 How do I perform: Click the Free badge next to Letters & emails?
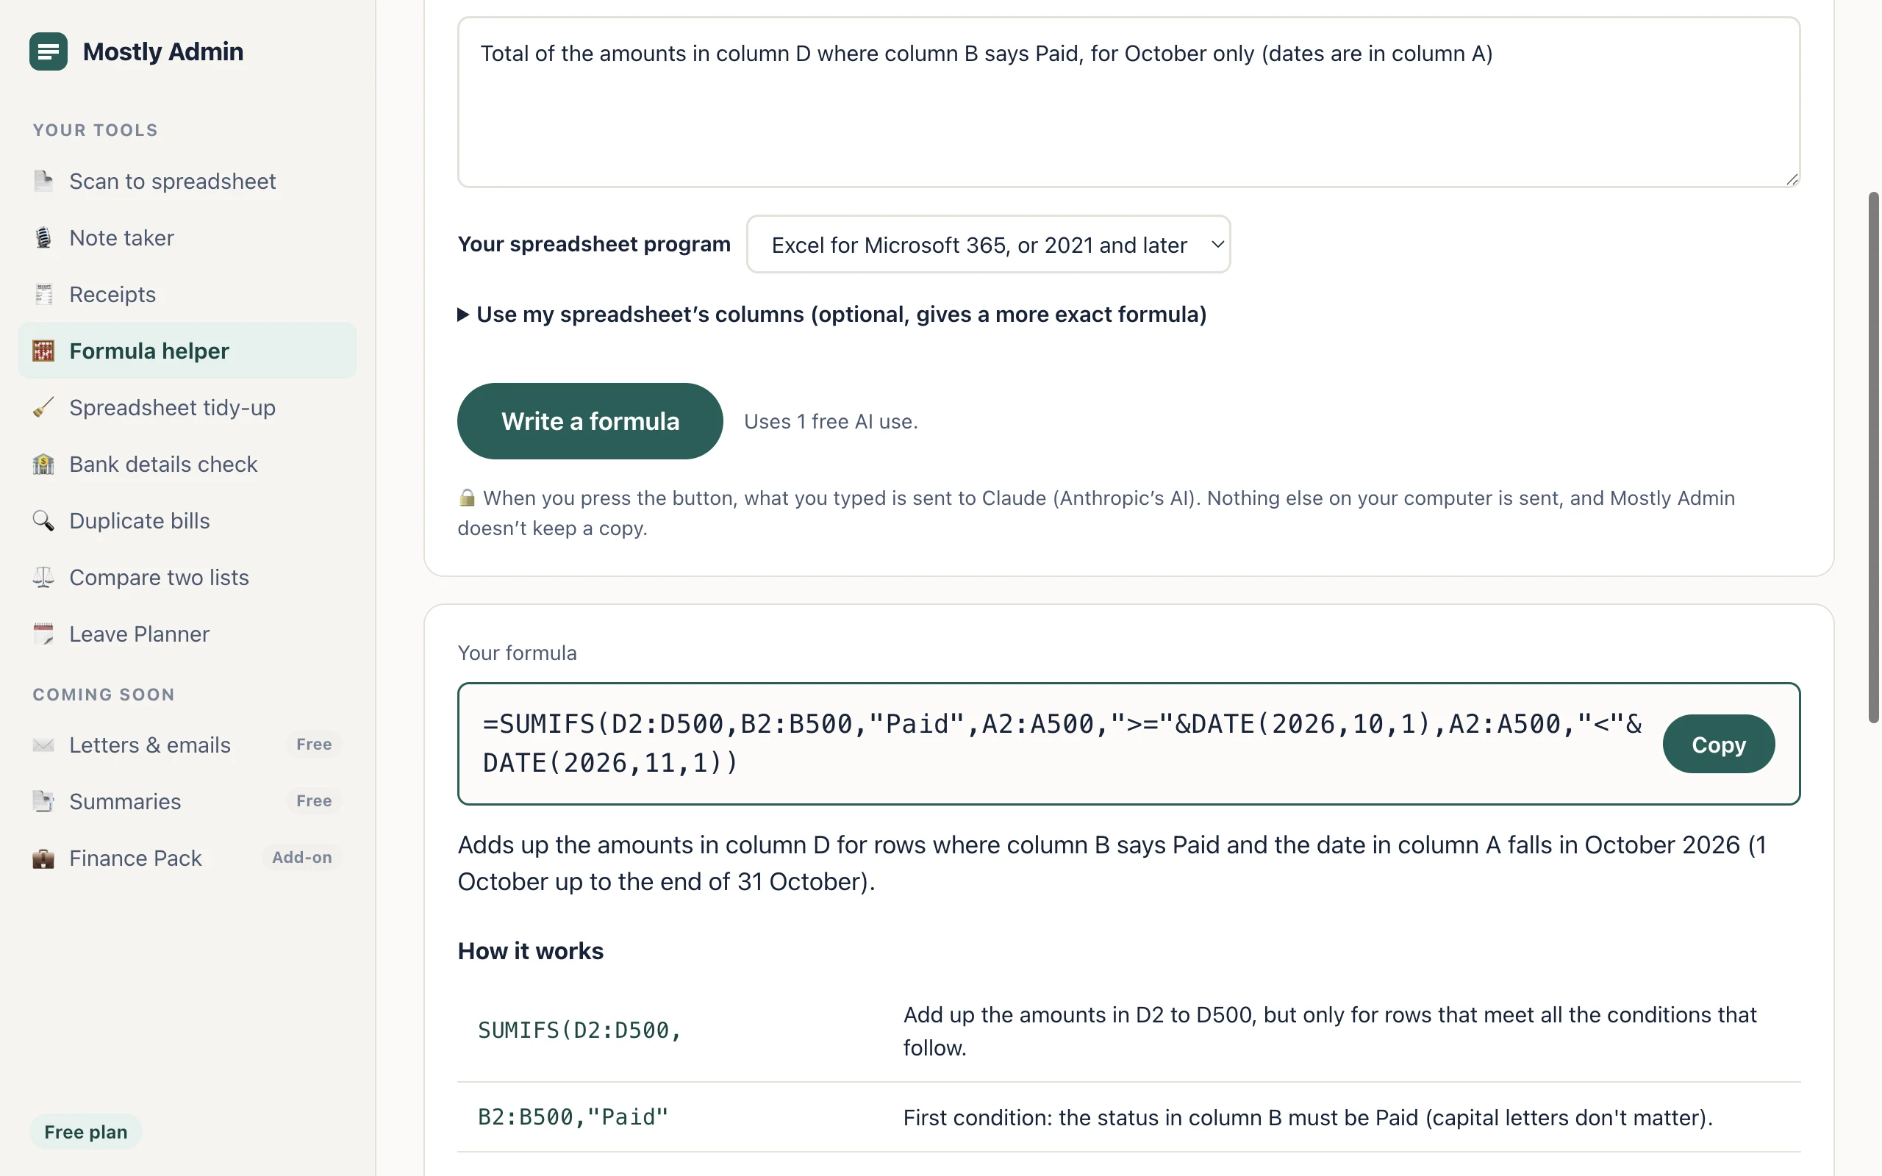tap(313, 745)
